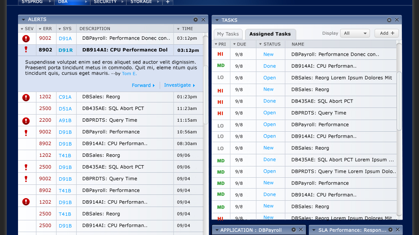Viewport: 419px width, 235px height.
Task: Close the TASKS panel
Action: click(397, 20)
